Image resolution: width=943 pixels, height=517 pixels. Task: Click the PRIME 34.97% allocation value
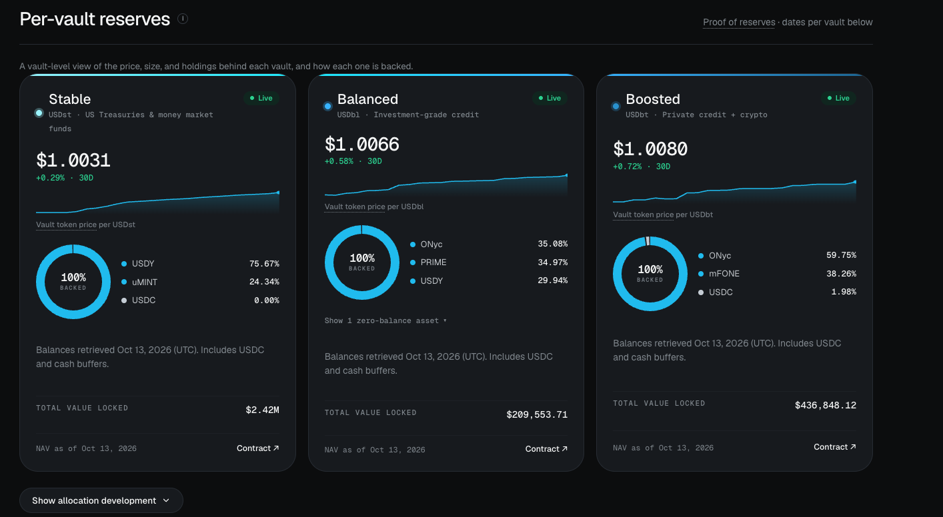553,262
